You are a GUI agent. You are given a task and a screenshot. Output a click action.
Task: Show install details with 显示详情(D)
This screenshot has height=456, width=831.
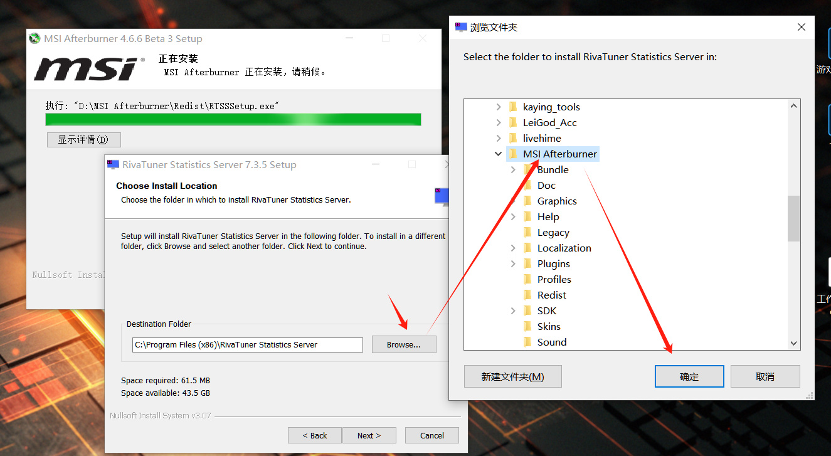click(83, 139)
